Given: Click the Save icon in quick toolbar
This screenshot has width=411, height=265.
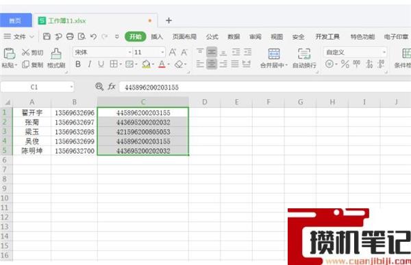Looking at the screenshot, I should 47,36.
